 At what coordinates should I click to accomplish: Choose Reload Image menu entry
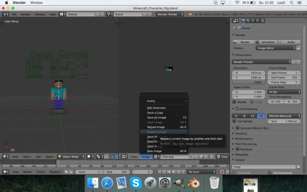[164, 127]
